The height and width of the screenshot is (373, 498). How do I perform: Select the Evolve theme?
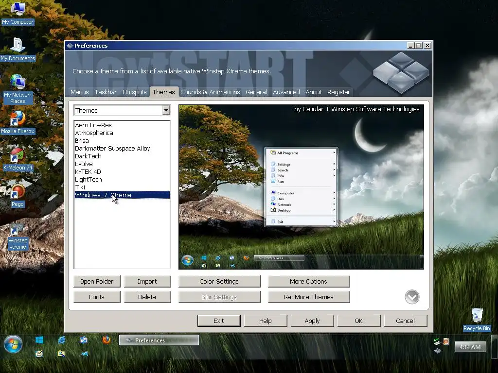122,164
